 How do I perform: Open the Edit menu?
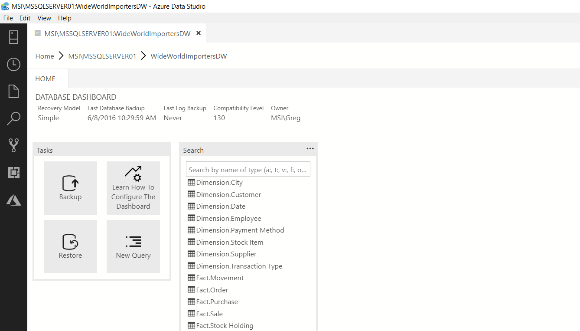pyautogui.click(x=25, y=18)
